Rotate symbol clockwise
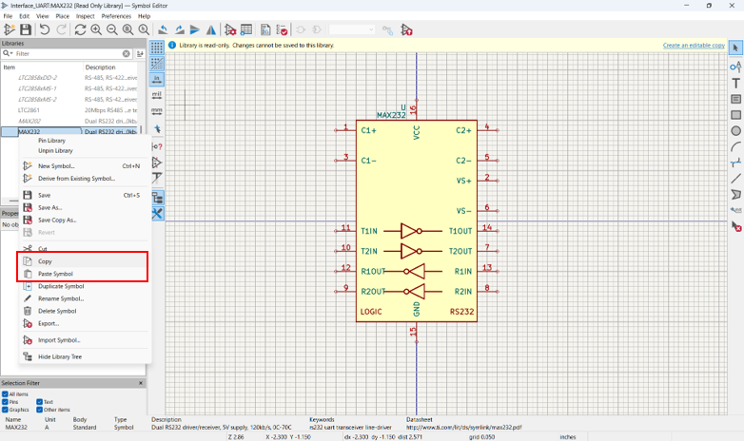Image resolution: width=744 pixels, height=441 pixels. pos(180,29)
